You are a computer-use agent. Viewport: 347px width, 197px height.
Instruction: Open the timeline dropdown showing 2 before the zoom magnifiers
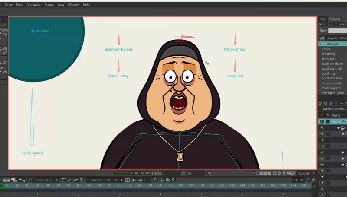pyautogui.click(x=298, y=180)
